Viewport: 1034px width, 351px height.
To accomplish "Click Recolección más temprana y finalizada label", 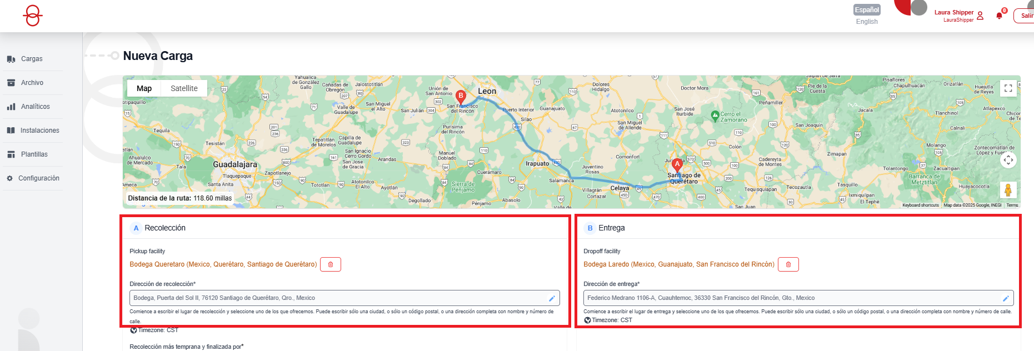I will tap(186, 347).
